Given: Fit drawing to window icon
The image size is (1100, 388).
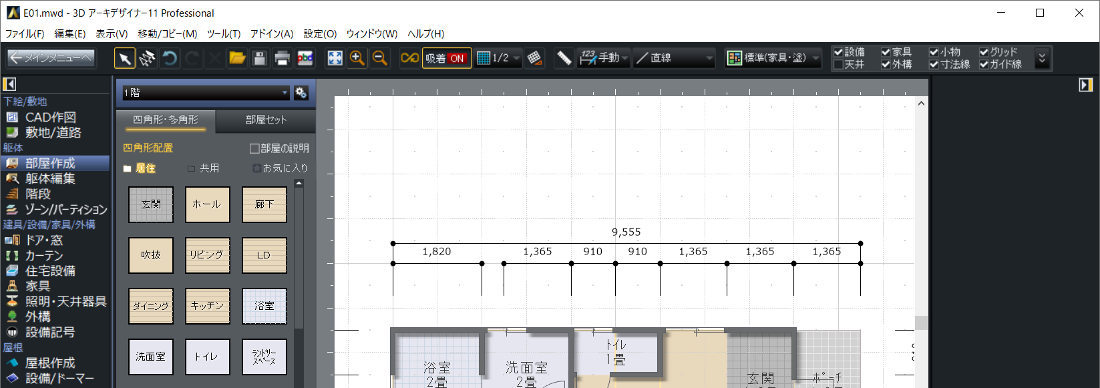Looking at the screenshot, I should pyautogui.click(x=335, y=59).
